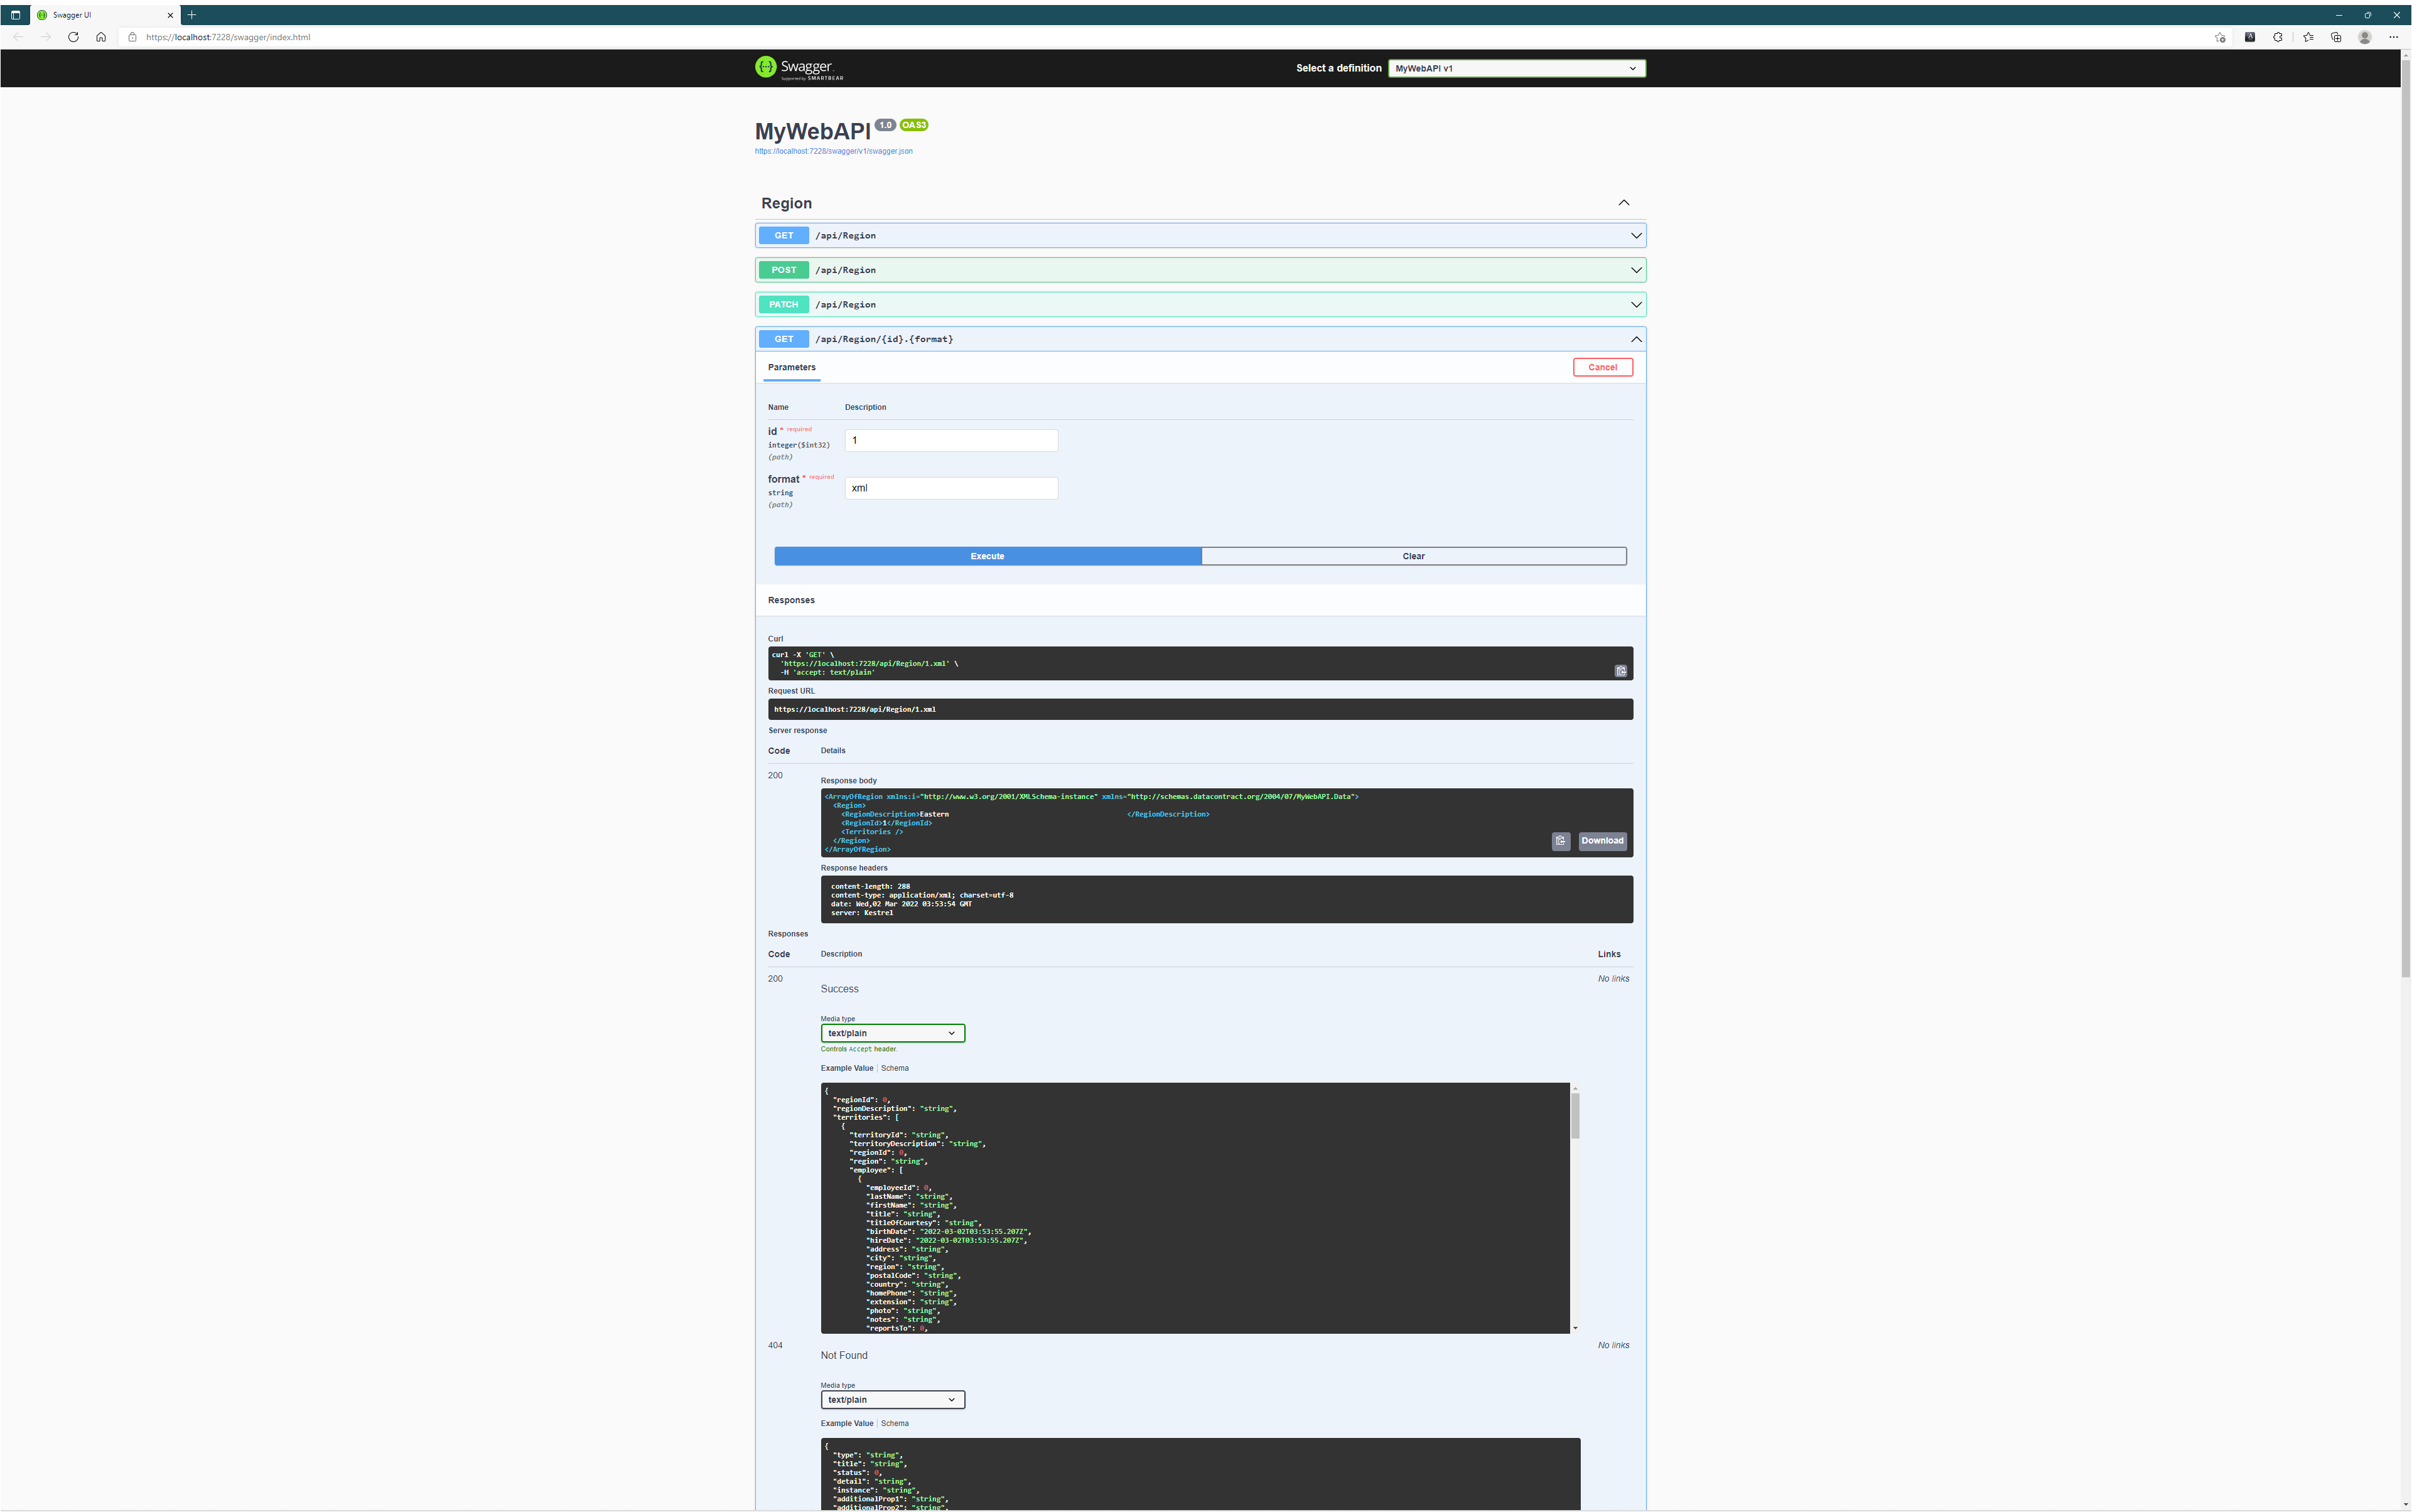Click the format parameter input field
Screen dimensions: 2412x1512
[x=950, y=488]
